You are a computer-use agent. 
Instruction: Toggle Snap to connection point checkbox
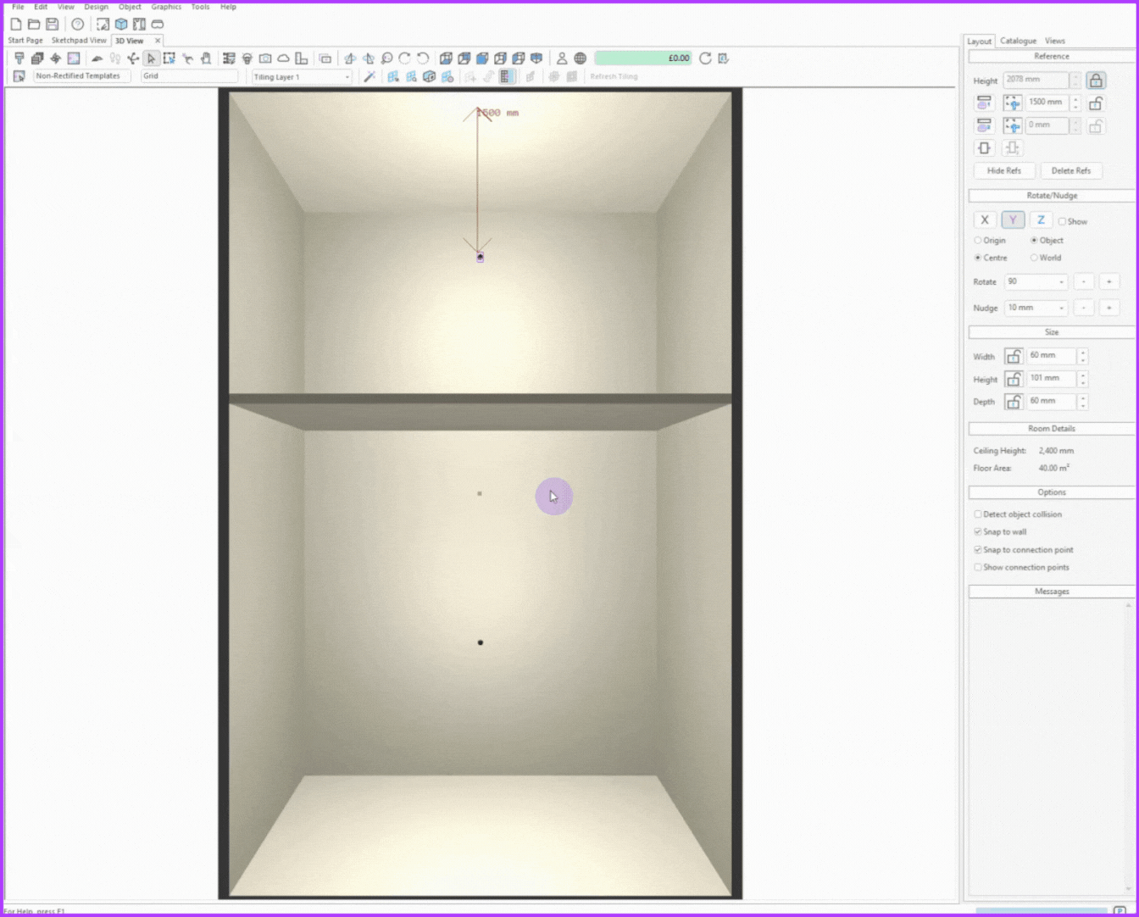pos(978,550)
